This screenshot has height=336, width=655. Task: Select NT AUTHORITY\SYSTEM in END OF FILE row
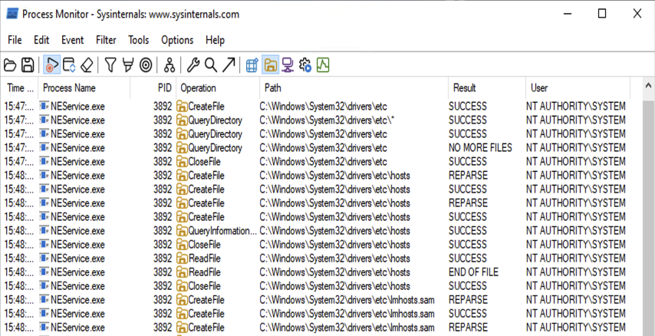click(576, 272)
